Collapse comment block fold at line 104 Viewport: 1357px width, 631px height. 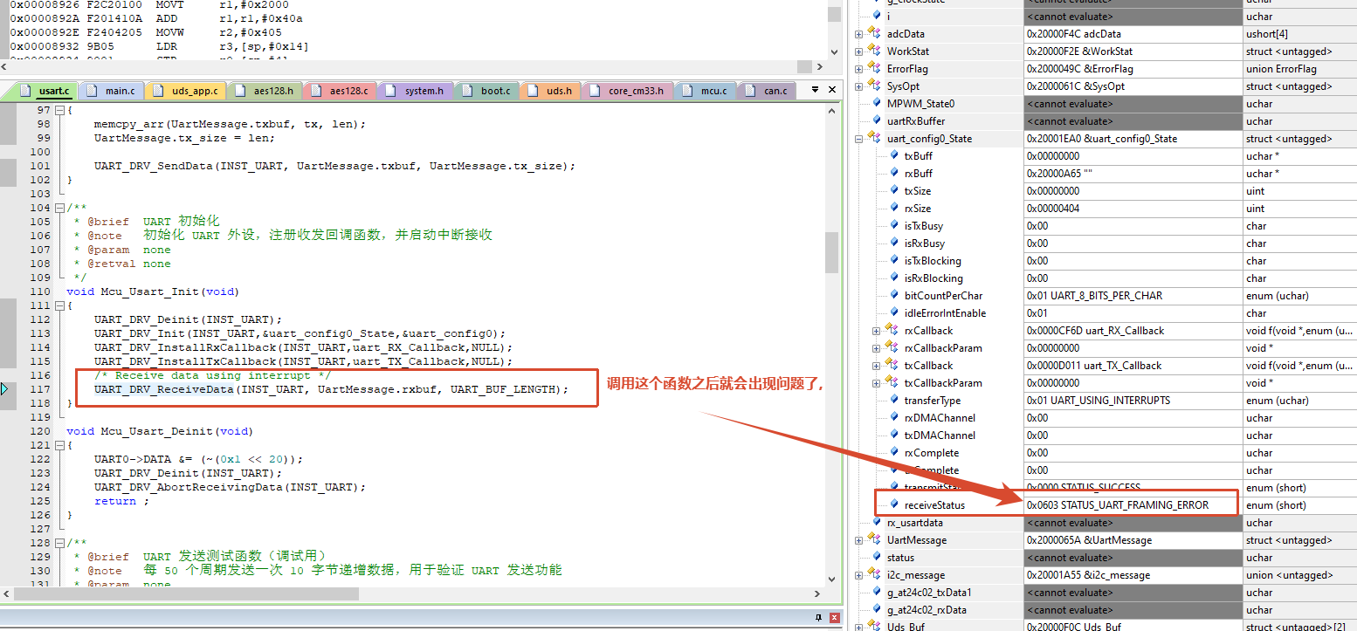[x=59, y=208]
